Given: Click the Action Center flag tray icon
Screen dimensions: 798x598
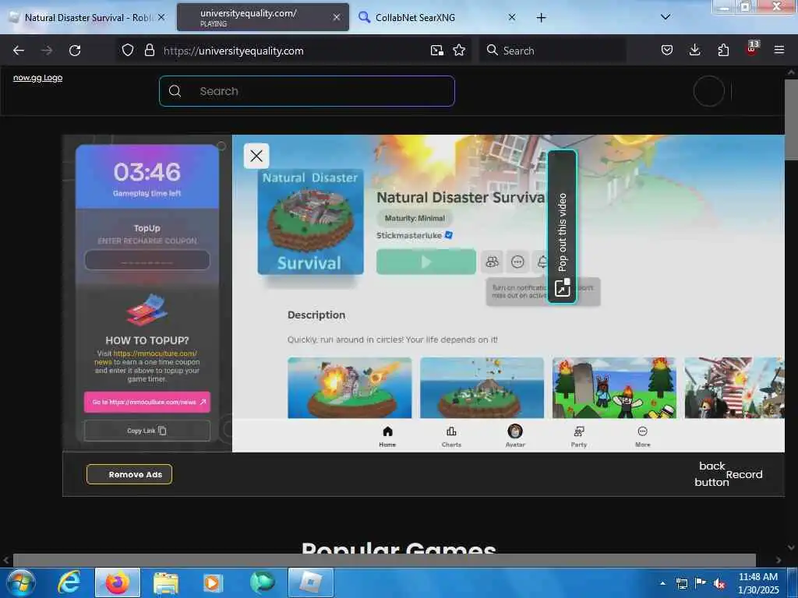Looking at the screenshot, I should coord(701,583).
